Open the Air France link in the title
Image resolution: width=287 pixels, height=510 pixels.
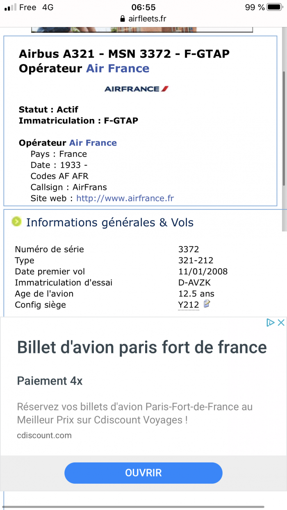tap(118, 68)
